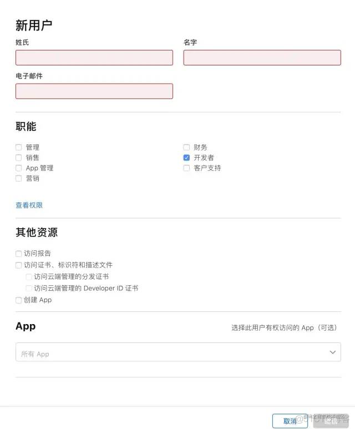
Task: Click the greyed-out 邀请 button
Action: 331,421
